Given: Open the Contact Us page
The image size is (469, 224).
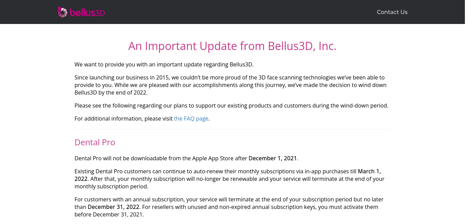Looking at the screenshot, I should tap(392, 12).
